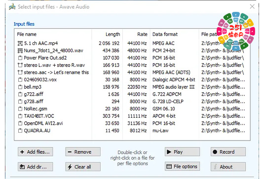Click the length value 2 056 192
Screen dimensions: 264x179
(109, 43)
